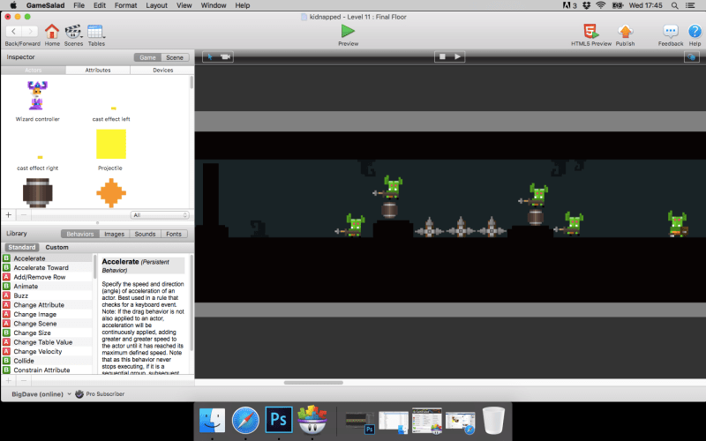Viewport: 706px width, 441px height.
Task: Select the arrow pointer tool
Action: pos(208,57)
